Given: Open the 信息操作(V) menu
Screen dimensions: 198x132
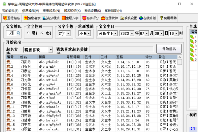Looking at the screenshot, I should coord(31,11).
